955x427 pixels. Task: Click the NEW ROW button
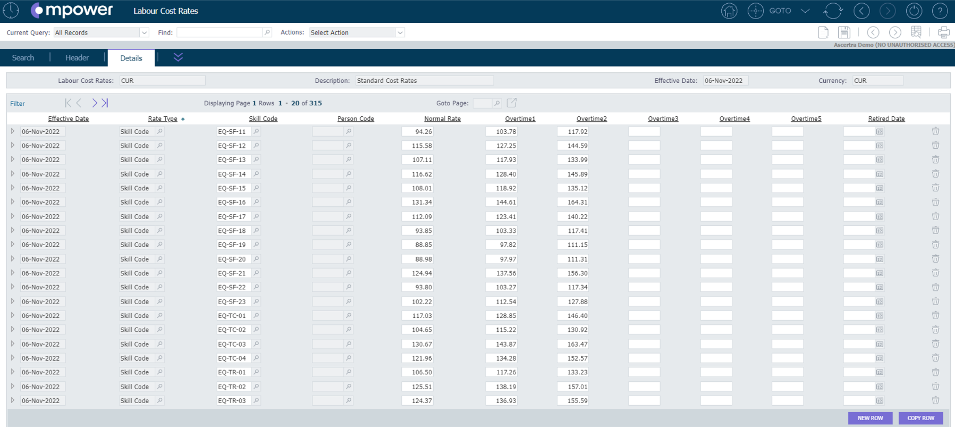tap(870, 418)
